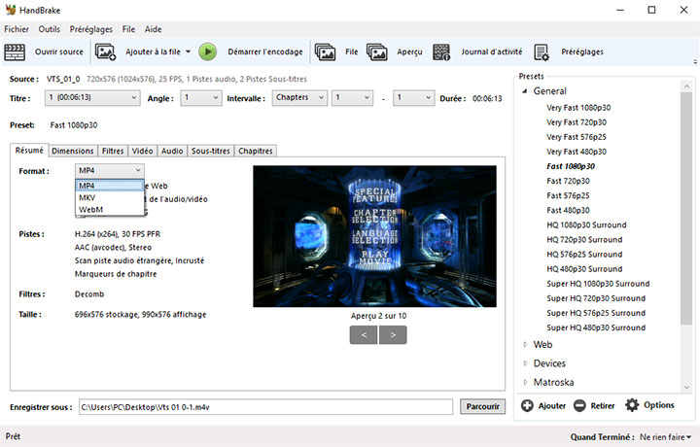This screenshot has height=447, width=700.
Task: Select Very Fast 720p30 preset
Action: tap(577, 122)
